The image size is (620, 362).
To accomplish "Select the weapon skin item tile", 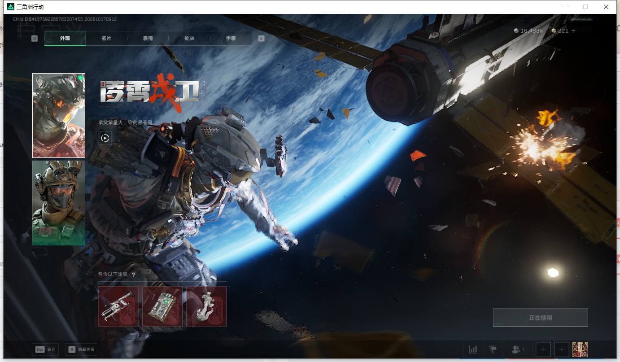I will [118, 306].
